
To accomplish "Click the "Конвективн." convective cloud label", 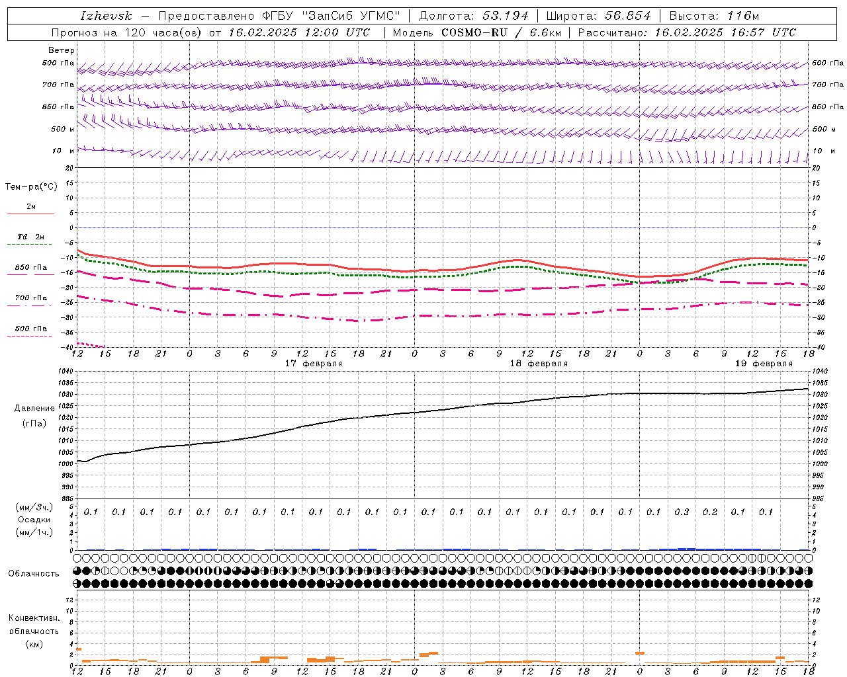I will [34, 618].
